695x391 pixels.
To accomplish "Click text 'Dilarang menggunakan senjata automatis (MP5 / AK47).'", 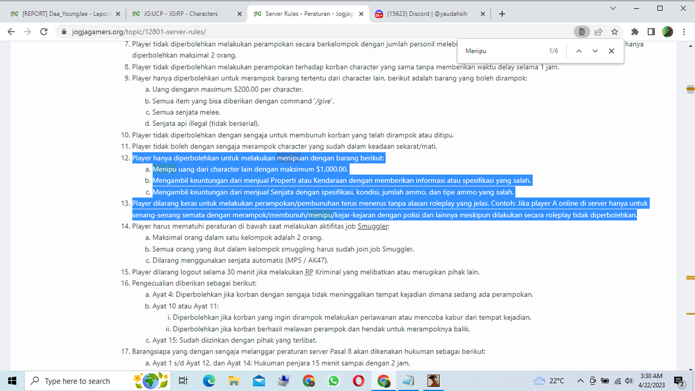I will tap(241, 260).
